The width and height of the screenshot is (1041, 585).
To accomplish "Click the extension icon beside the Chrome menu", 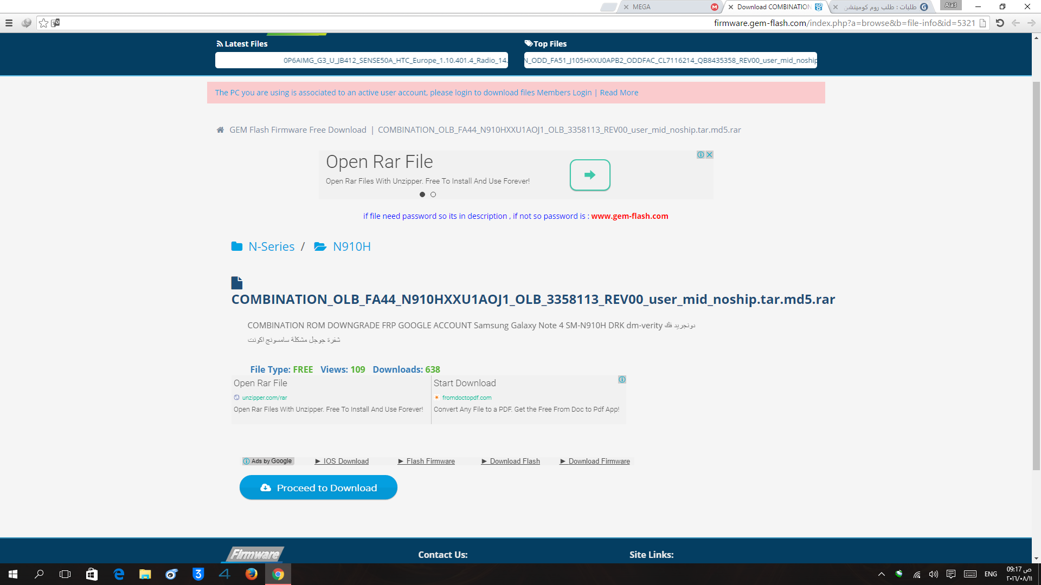I will point(26,23).
